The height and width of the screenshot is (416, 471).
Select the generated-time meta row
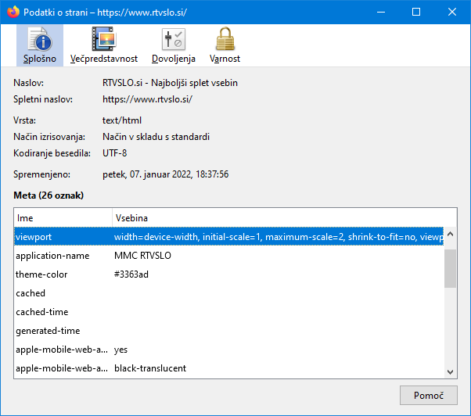pos(229,331)
